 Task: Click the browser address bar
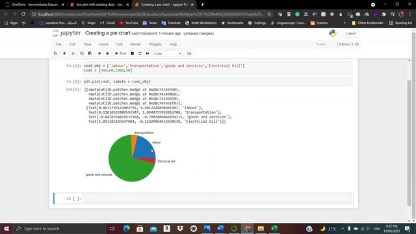[x=150, y=14]
